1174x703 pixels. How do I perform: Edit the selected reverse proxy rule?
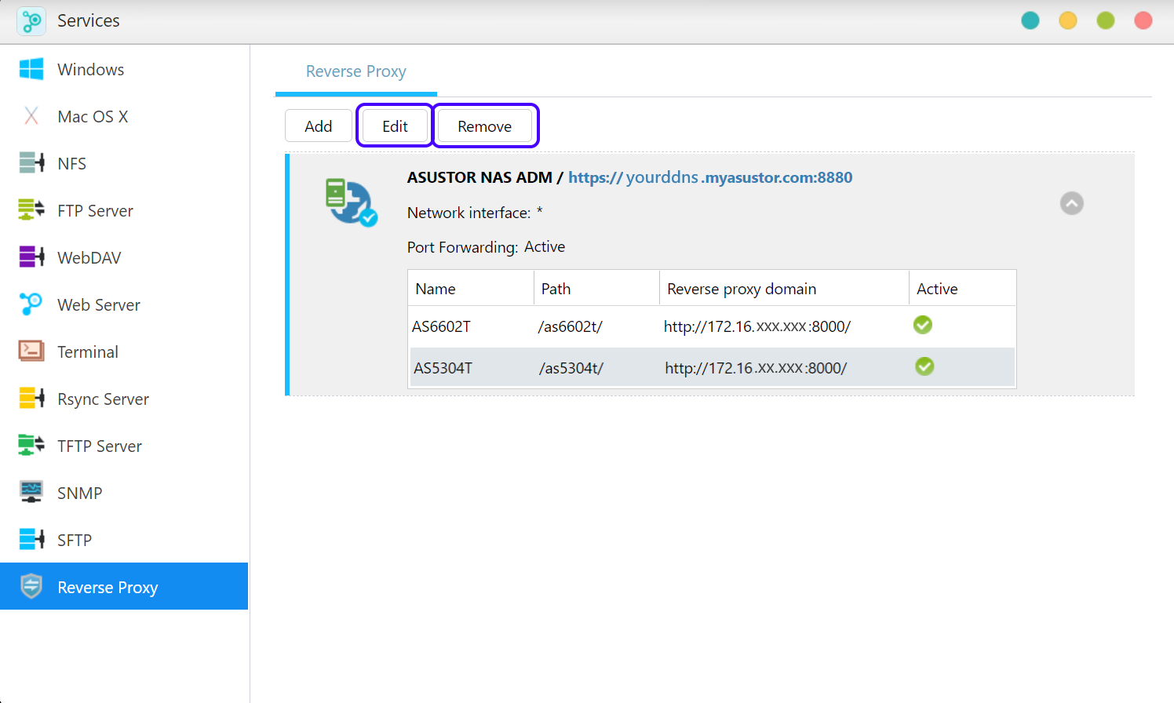click(395, 126)
